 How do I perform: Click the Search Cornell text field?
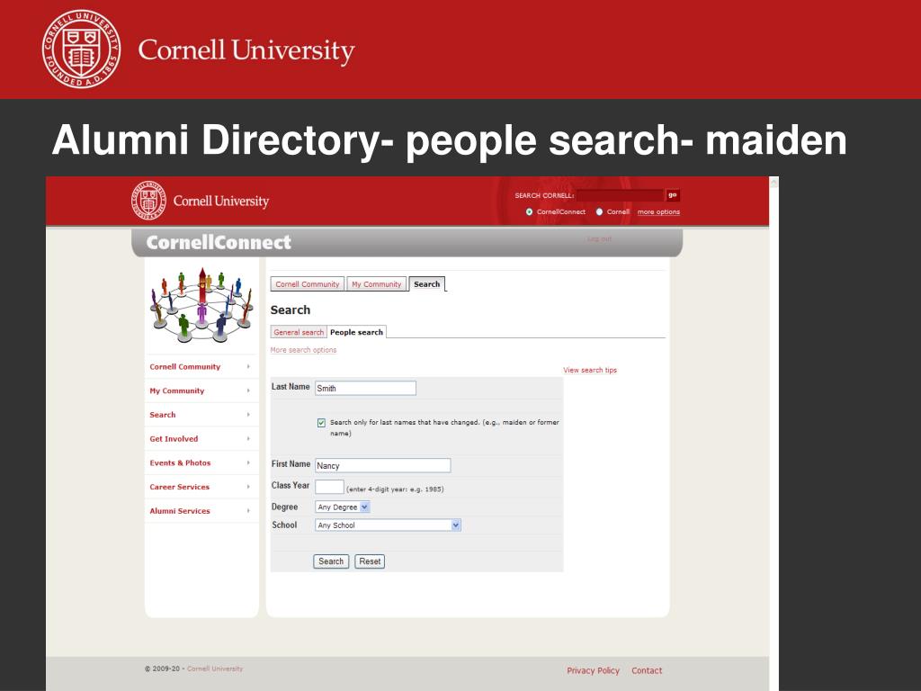[621, 195]
